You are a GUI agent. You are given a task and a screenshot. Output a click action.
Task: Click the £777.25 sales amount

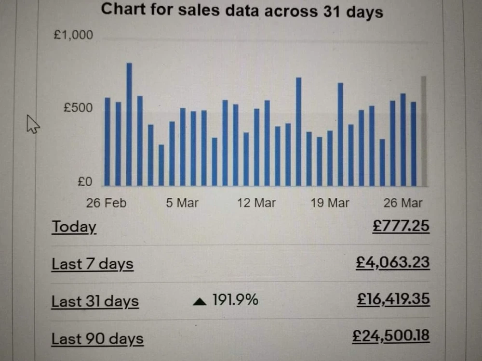click(x=401, y=226)
